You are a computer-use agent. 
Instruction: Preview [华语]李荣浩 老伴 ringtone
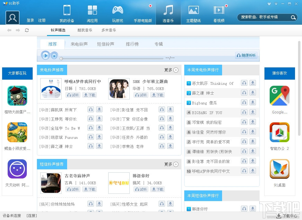[162, 146]
